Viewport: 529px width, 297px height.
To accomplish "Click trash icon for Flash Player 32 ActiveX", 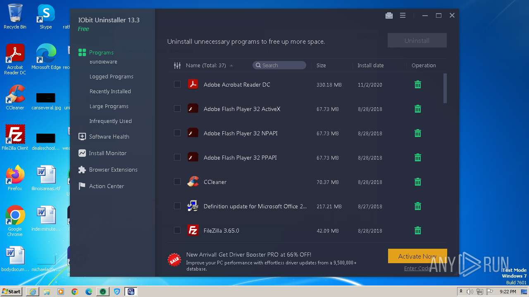I will click(x=418, y=109).
